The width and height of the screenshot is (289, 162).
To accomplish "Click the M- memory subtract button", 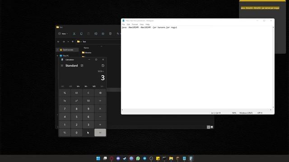I will click(86, 86).
